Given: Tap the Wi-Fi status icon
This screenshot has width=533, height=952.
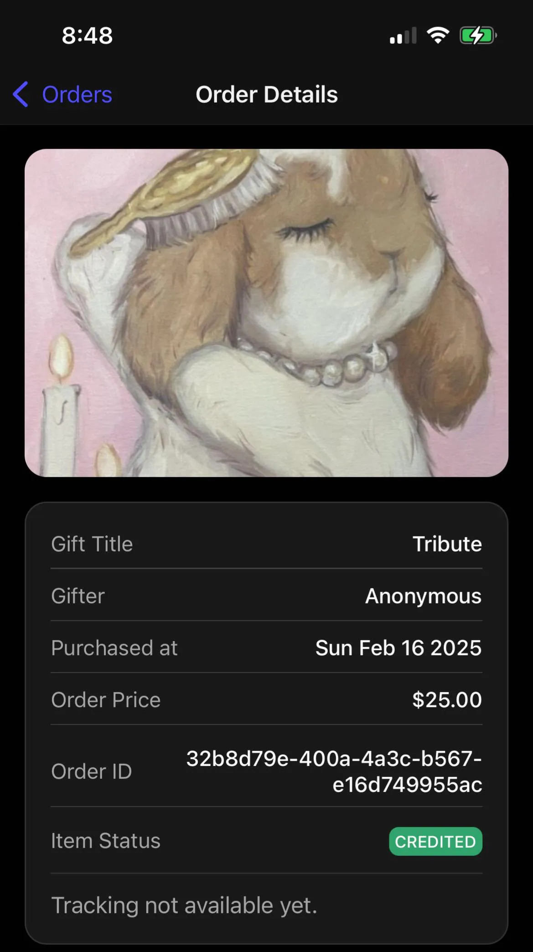Looking at the screenshot, I should click(x=438, y=35).
